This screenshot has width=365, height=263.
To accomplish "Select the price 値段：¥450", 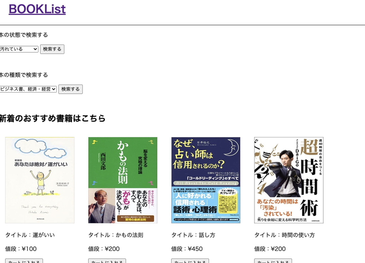I will [x=187, y=249].
